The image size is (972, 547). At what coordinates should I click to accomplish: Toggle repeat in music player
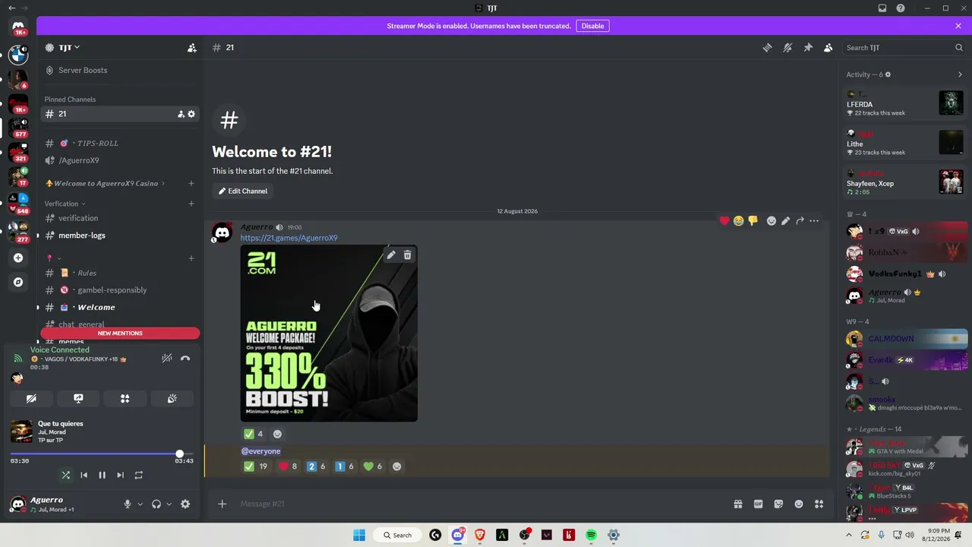point(138,475)
